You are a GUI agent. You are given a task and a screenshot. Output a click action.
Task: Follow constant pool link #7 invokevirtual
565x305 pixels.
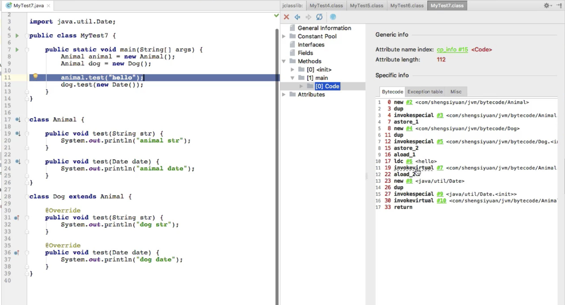(x=440, y=168)
